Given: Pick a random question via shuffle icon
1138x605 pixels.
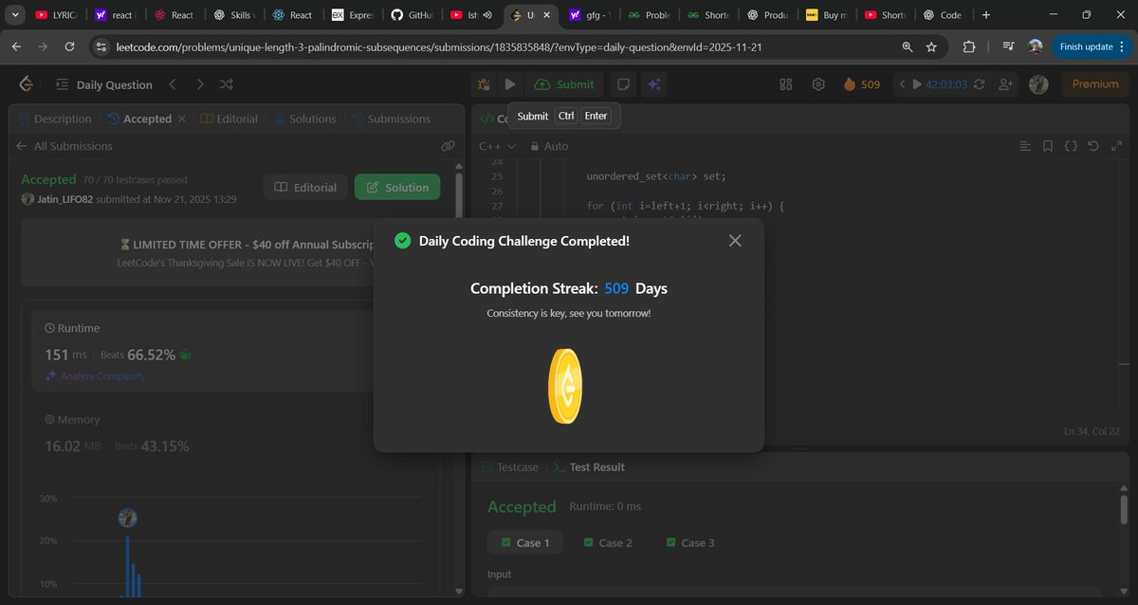Looking at the screenshot, I should click(227, 83).
